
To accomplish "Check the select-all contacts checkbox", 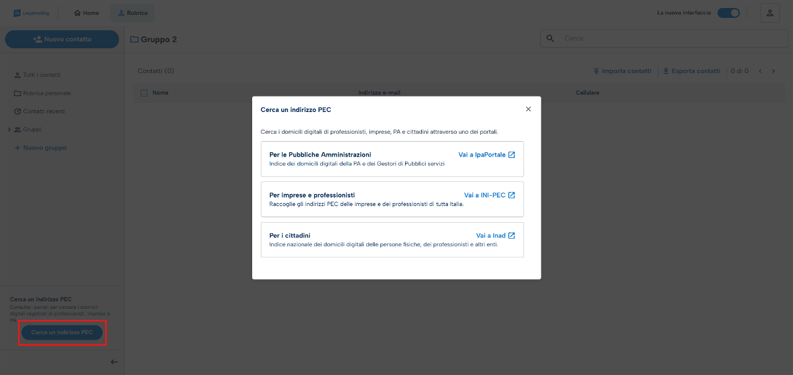I will (144, 93).
